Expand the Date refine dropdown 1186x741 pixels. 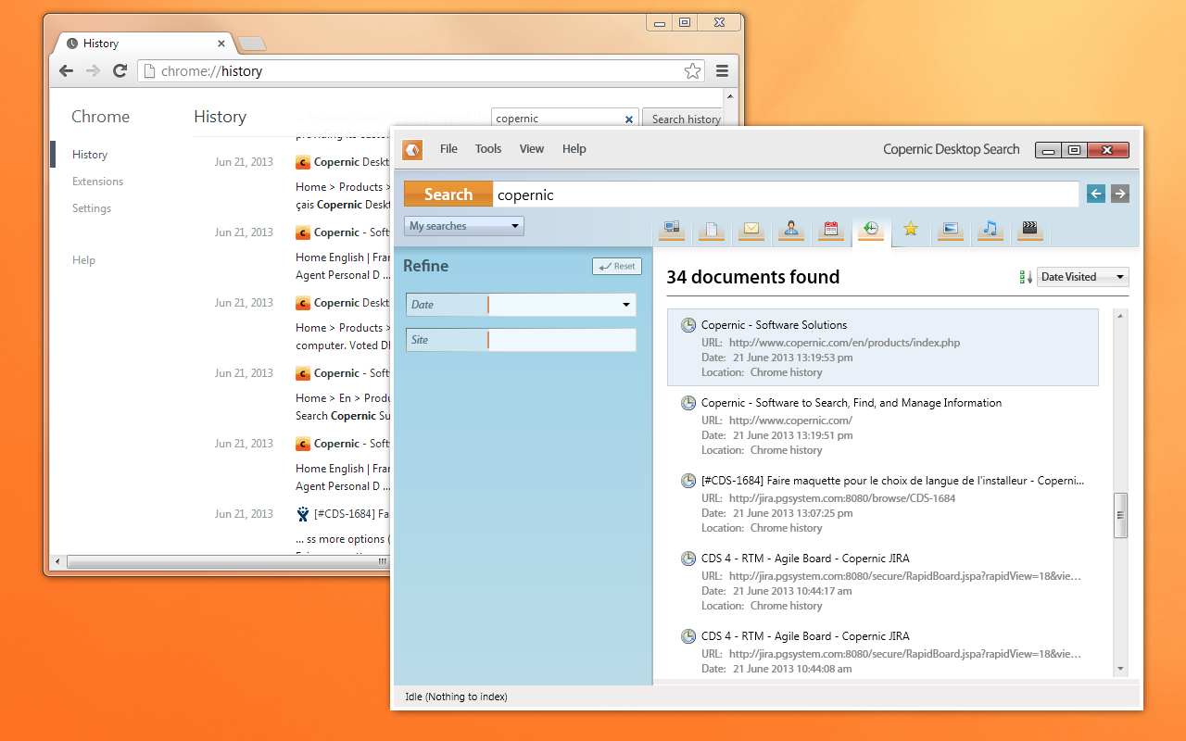pyautogui.click(x=626, y=305)
